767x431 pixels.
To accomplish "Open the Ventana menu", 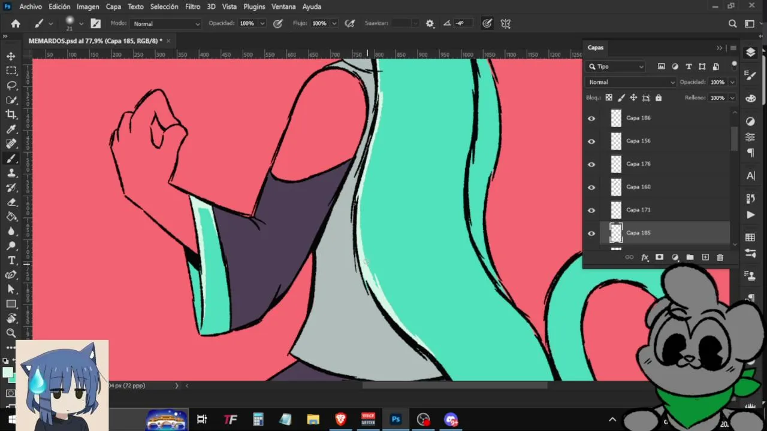I will click(283, 7).
